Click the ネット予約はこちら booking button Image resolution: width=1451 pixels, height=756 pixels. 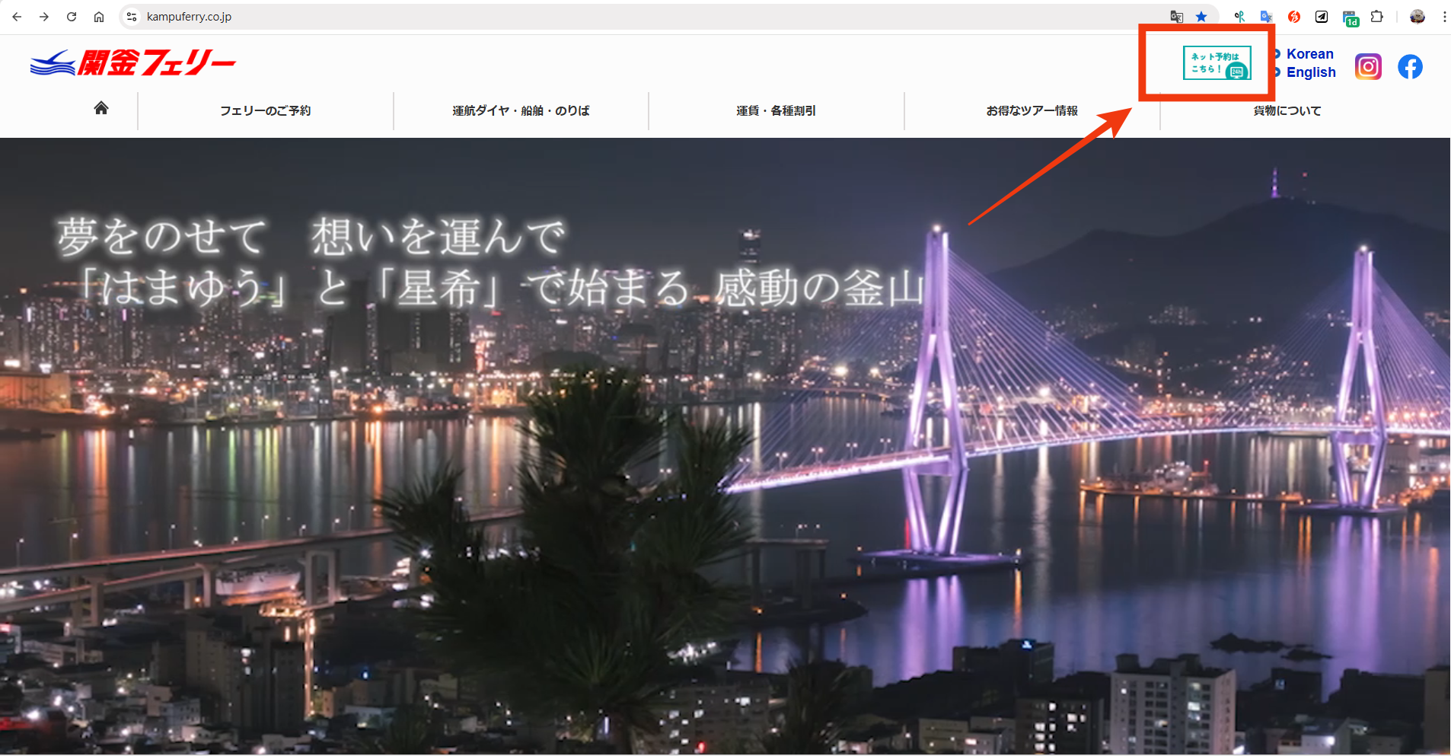pyautogui.click(x=1217, y=63)
